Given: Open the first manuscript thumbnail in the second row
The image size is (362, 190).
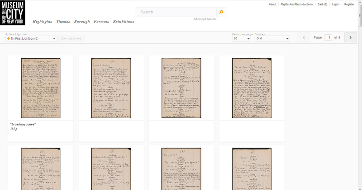Looking at the screenshot, I should (x=41, y=169).
